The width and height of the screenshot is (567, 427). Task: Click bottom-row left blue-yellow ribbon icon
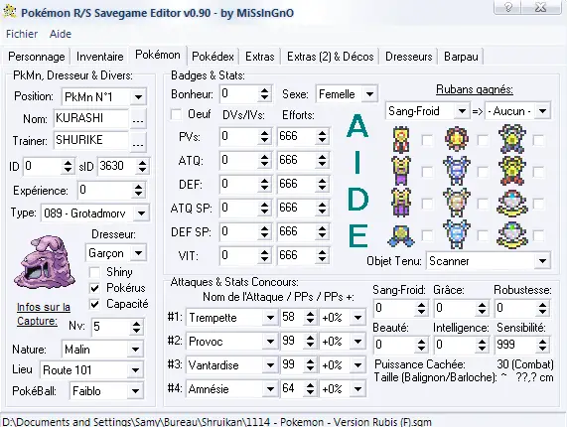point(401,235)
